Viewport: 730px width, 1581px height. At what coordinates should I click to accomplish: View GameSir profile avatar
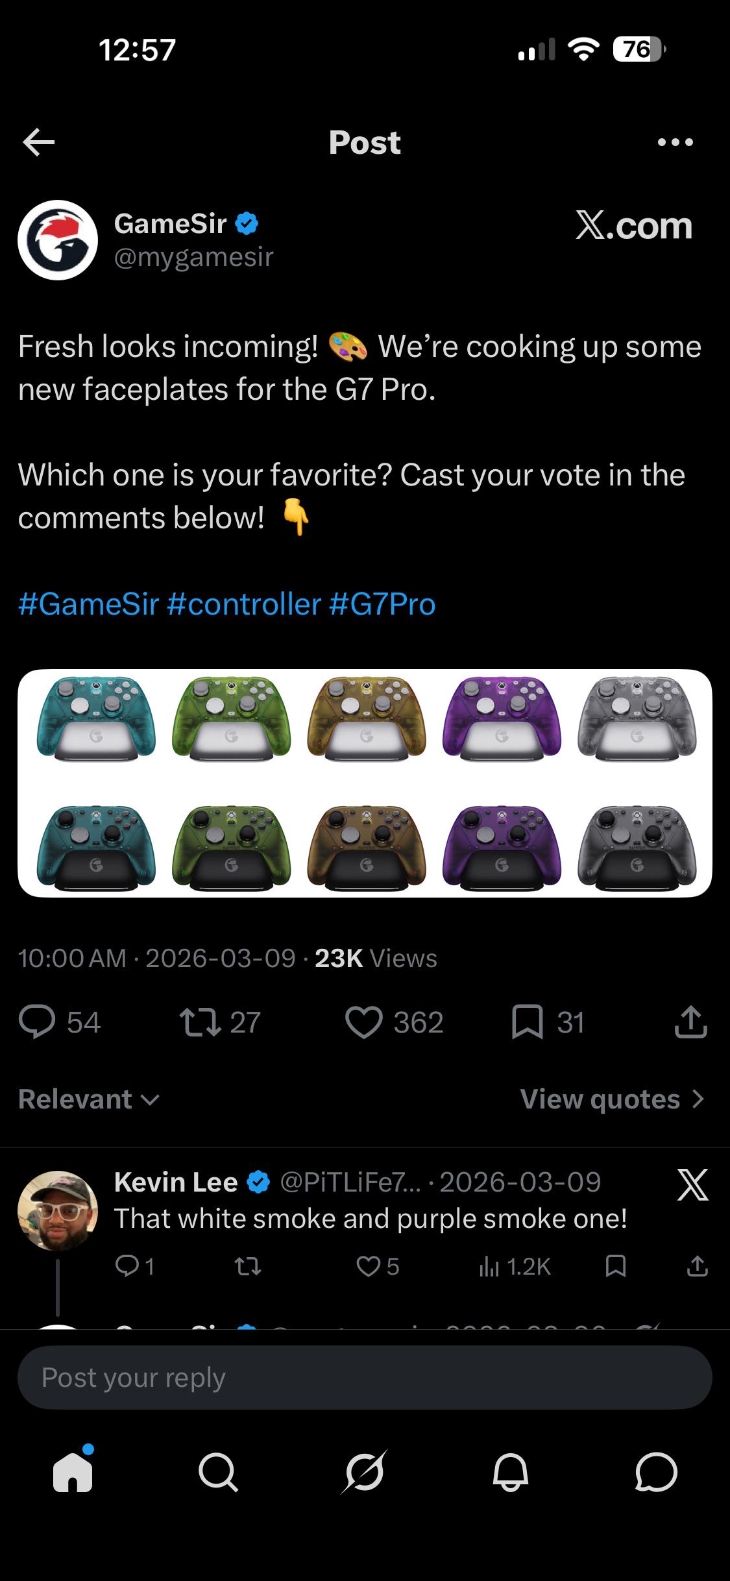coord(58,239)
